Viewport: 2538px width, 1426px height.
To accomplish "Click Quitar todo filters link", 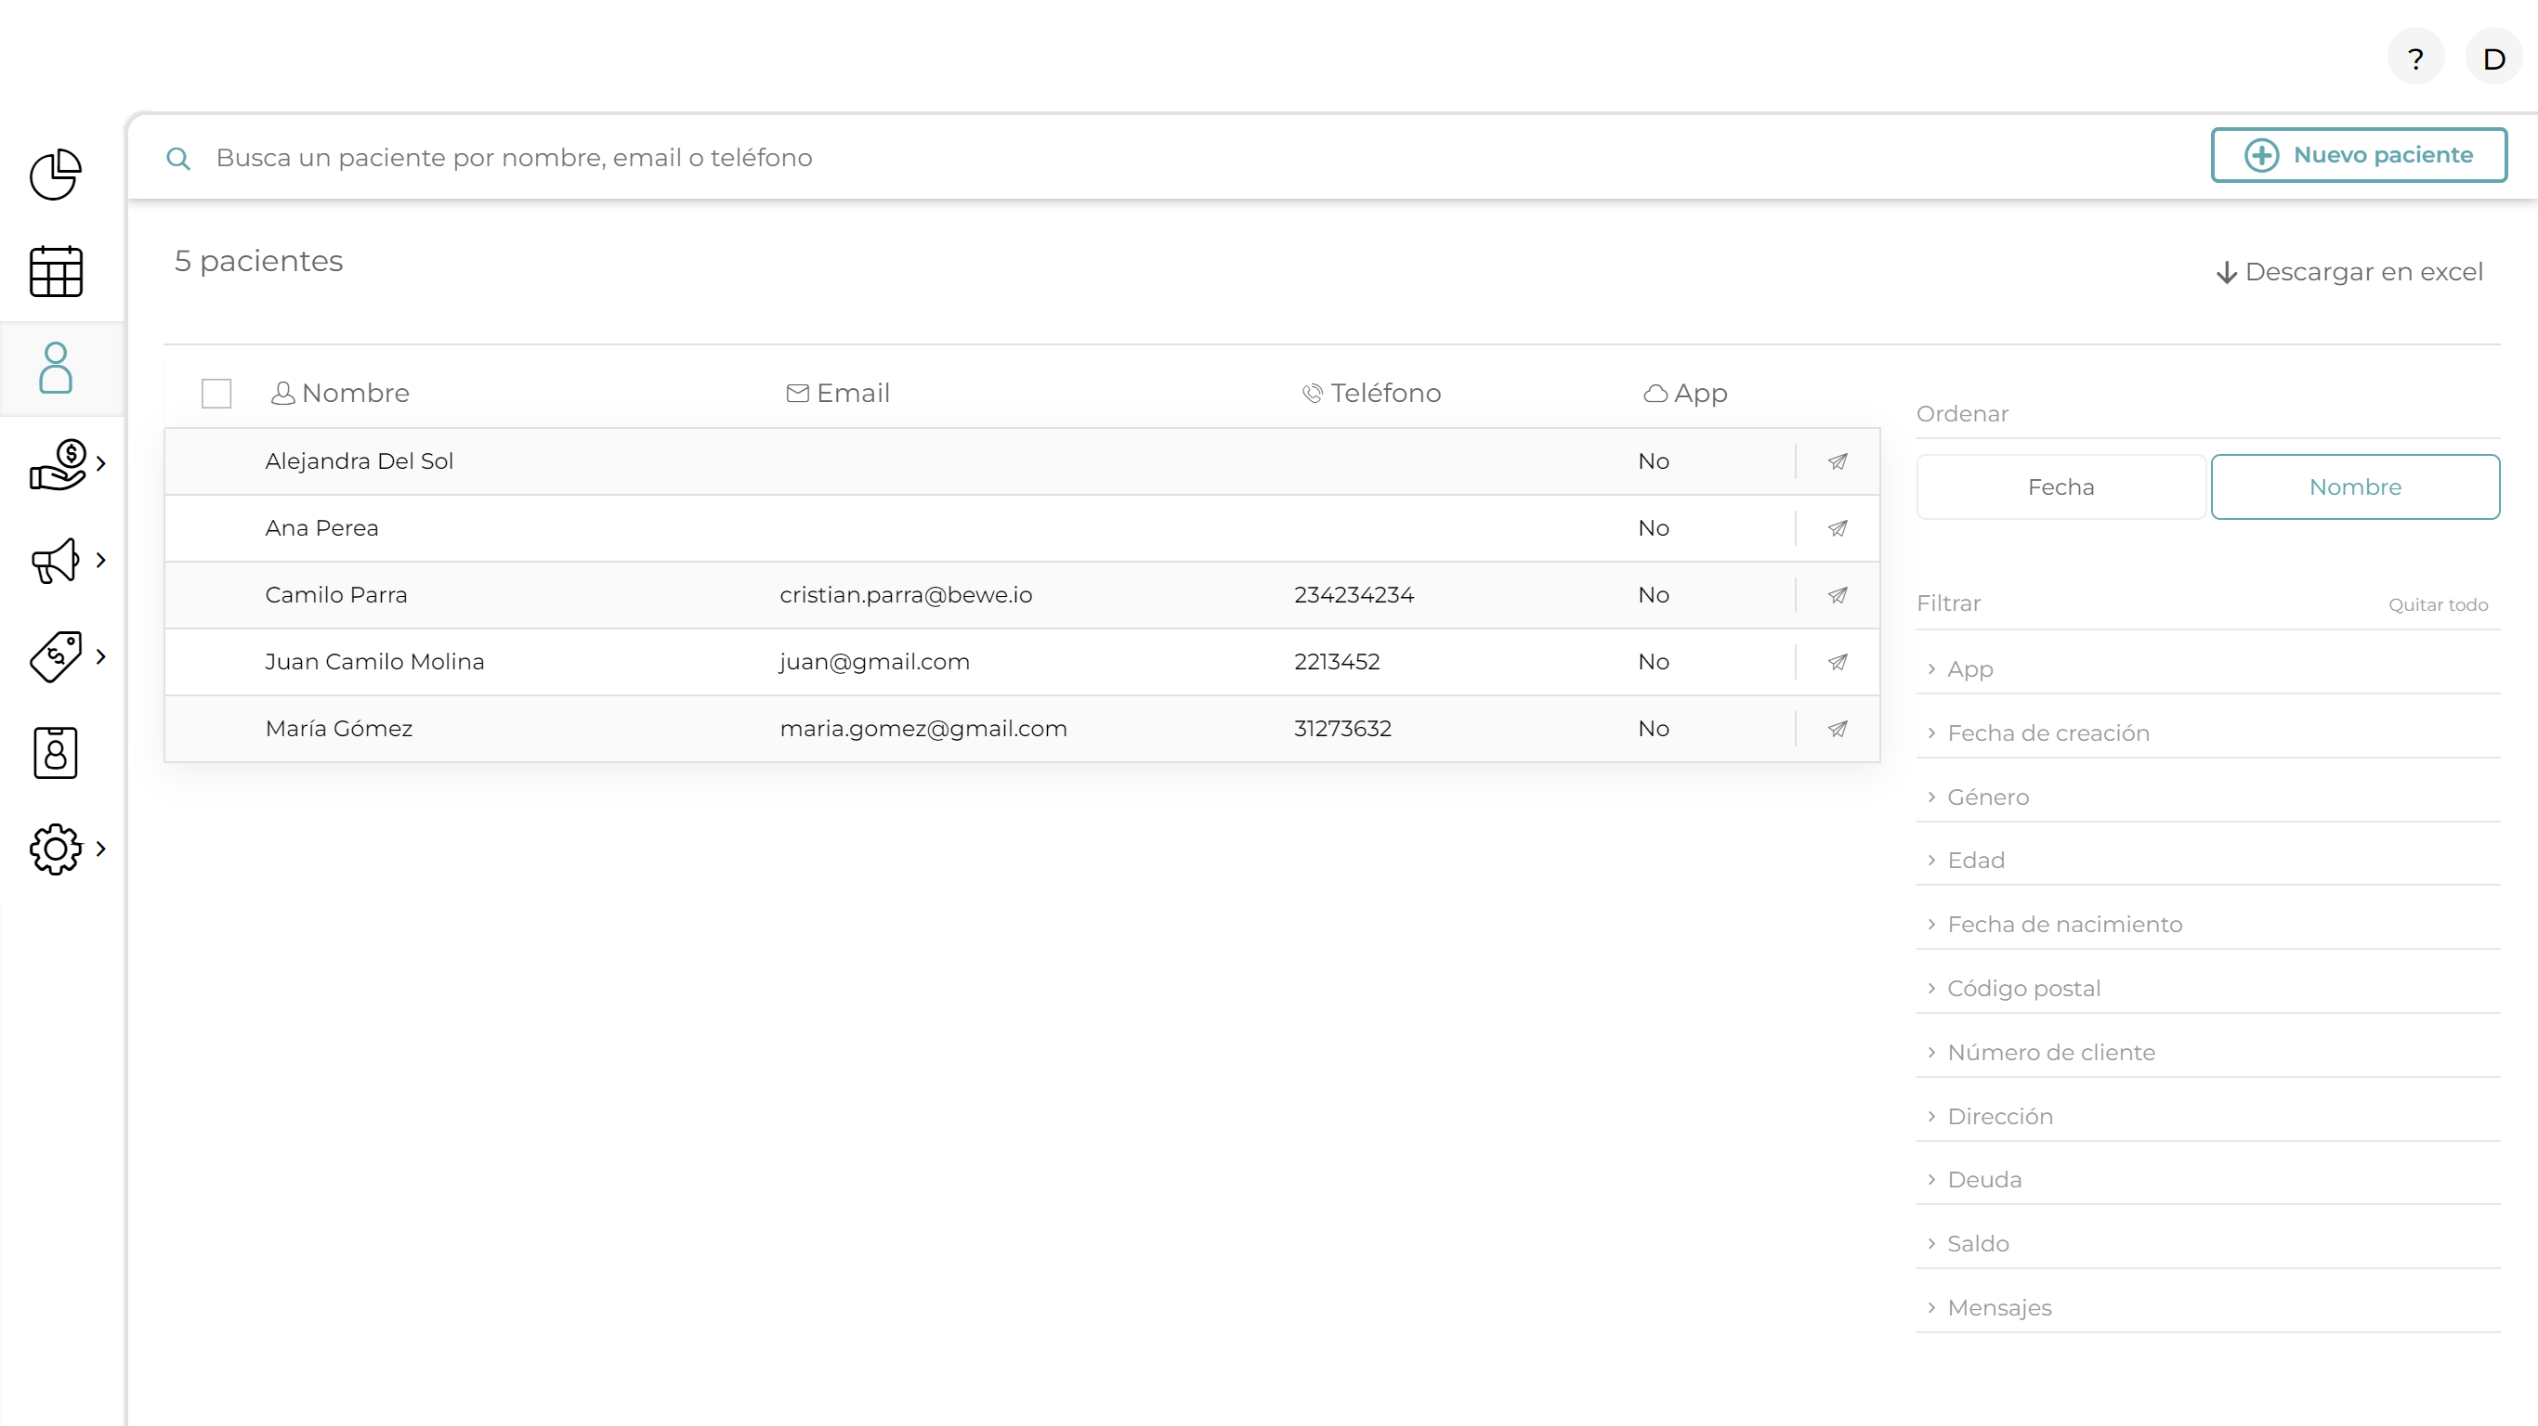I will 2438,604.
